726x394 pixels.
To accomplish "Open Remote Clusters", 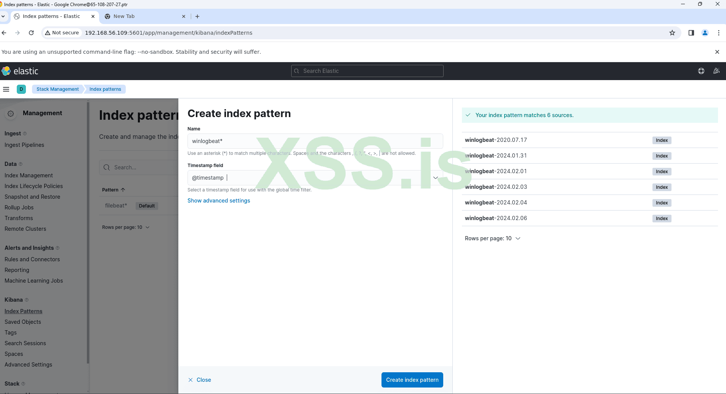I will tap(25, 229).
